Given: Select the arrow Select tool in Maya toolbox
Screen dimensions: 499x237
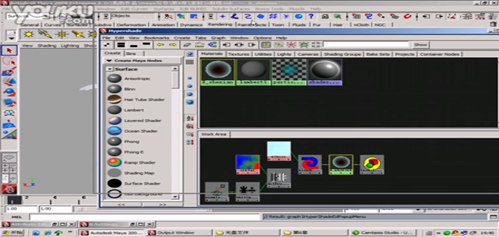Looking at the screenshot, I should pyautogui.click(x=10, y=50).
